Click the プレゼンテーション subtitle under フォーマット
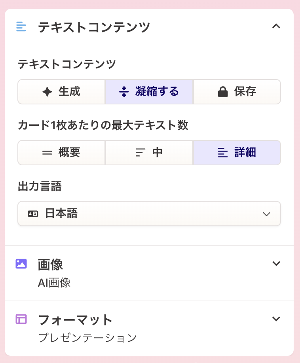This screenshot has height=363, width=300. [x=87, y=338]
